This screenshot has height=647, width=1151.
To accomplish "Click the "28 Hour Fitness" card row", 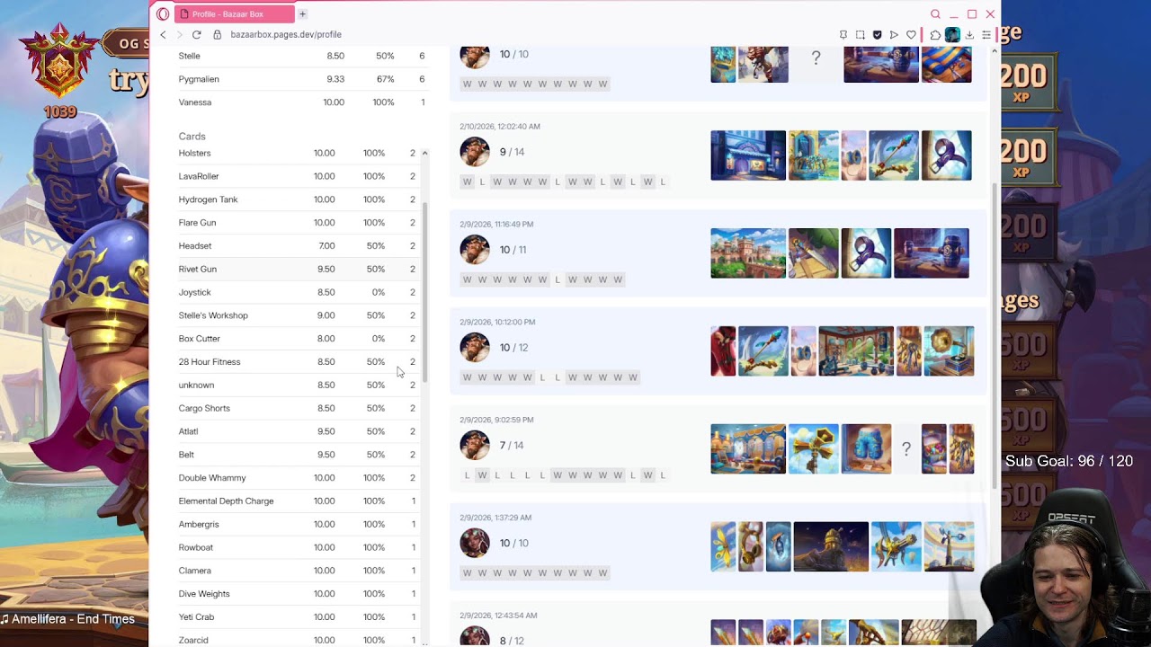I will tap(298, 362).
